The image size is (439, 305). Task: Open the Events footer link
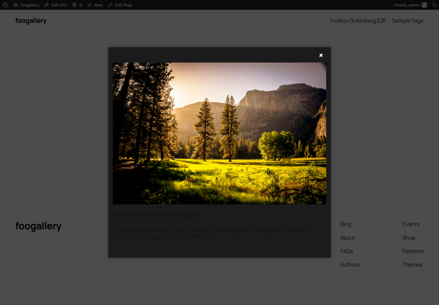(x=411, y=224)
